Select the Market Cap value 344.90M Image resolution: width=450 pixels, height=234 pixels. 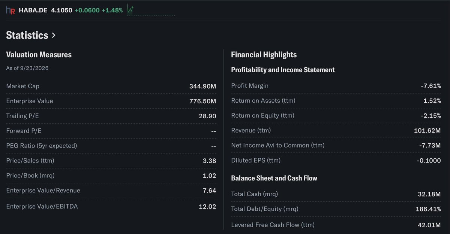tap(203, 86)
